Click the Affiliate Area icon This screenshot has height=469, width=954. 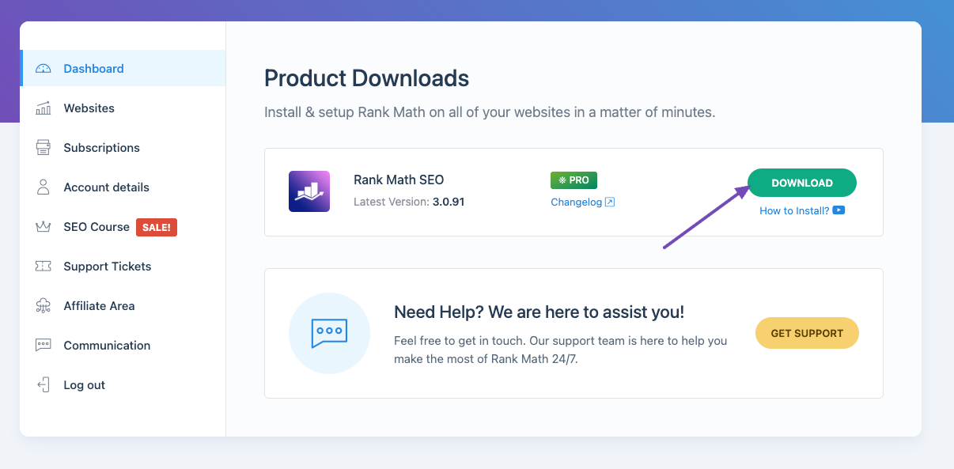(x=44, y=306)
